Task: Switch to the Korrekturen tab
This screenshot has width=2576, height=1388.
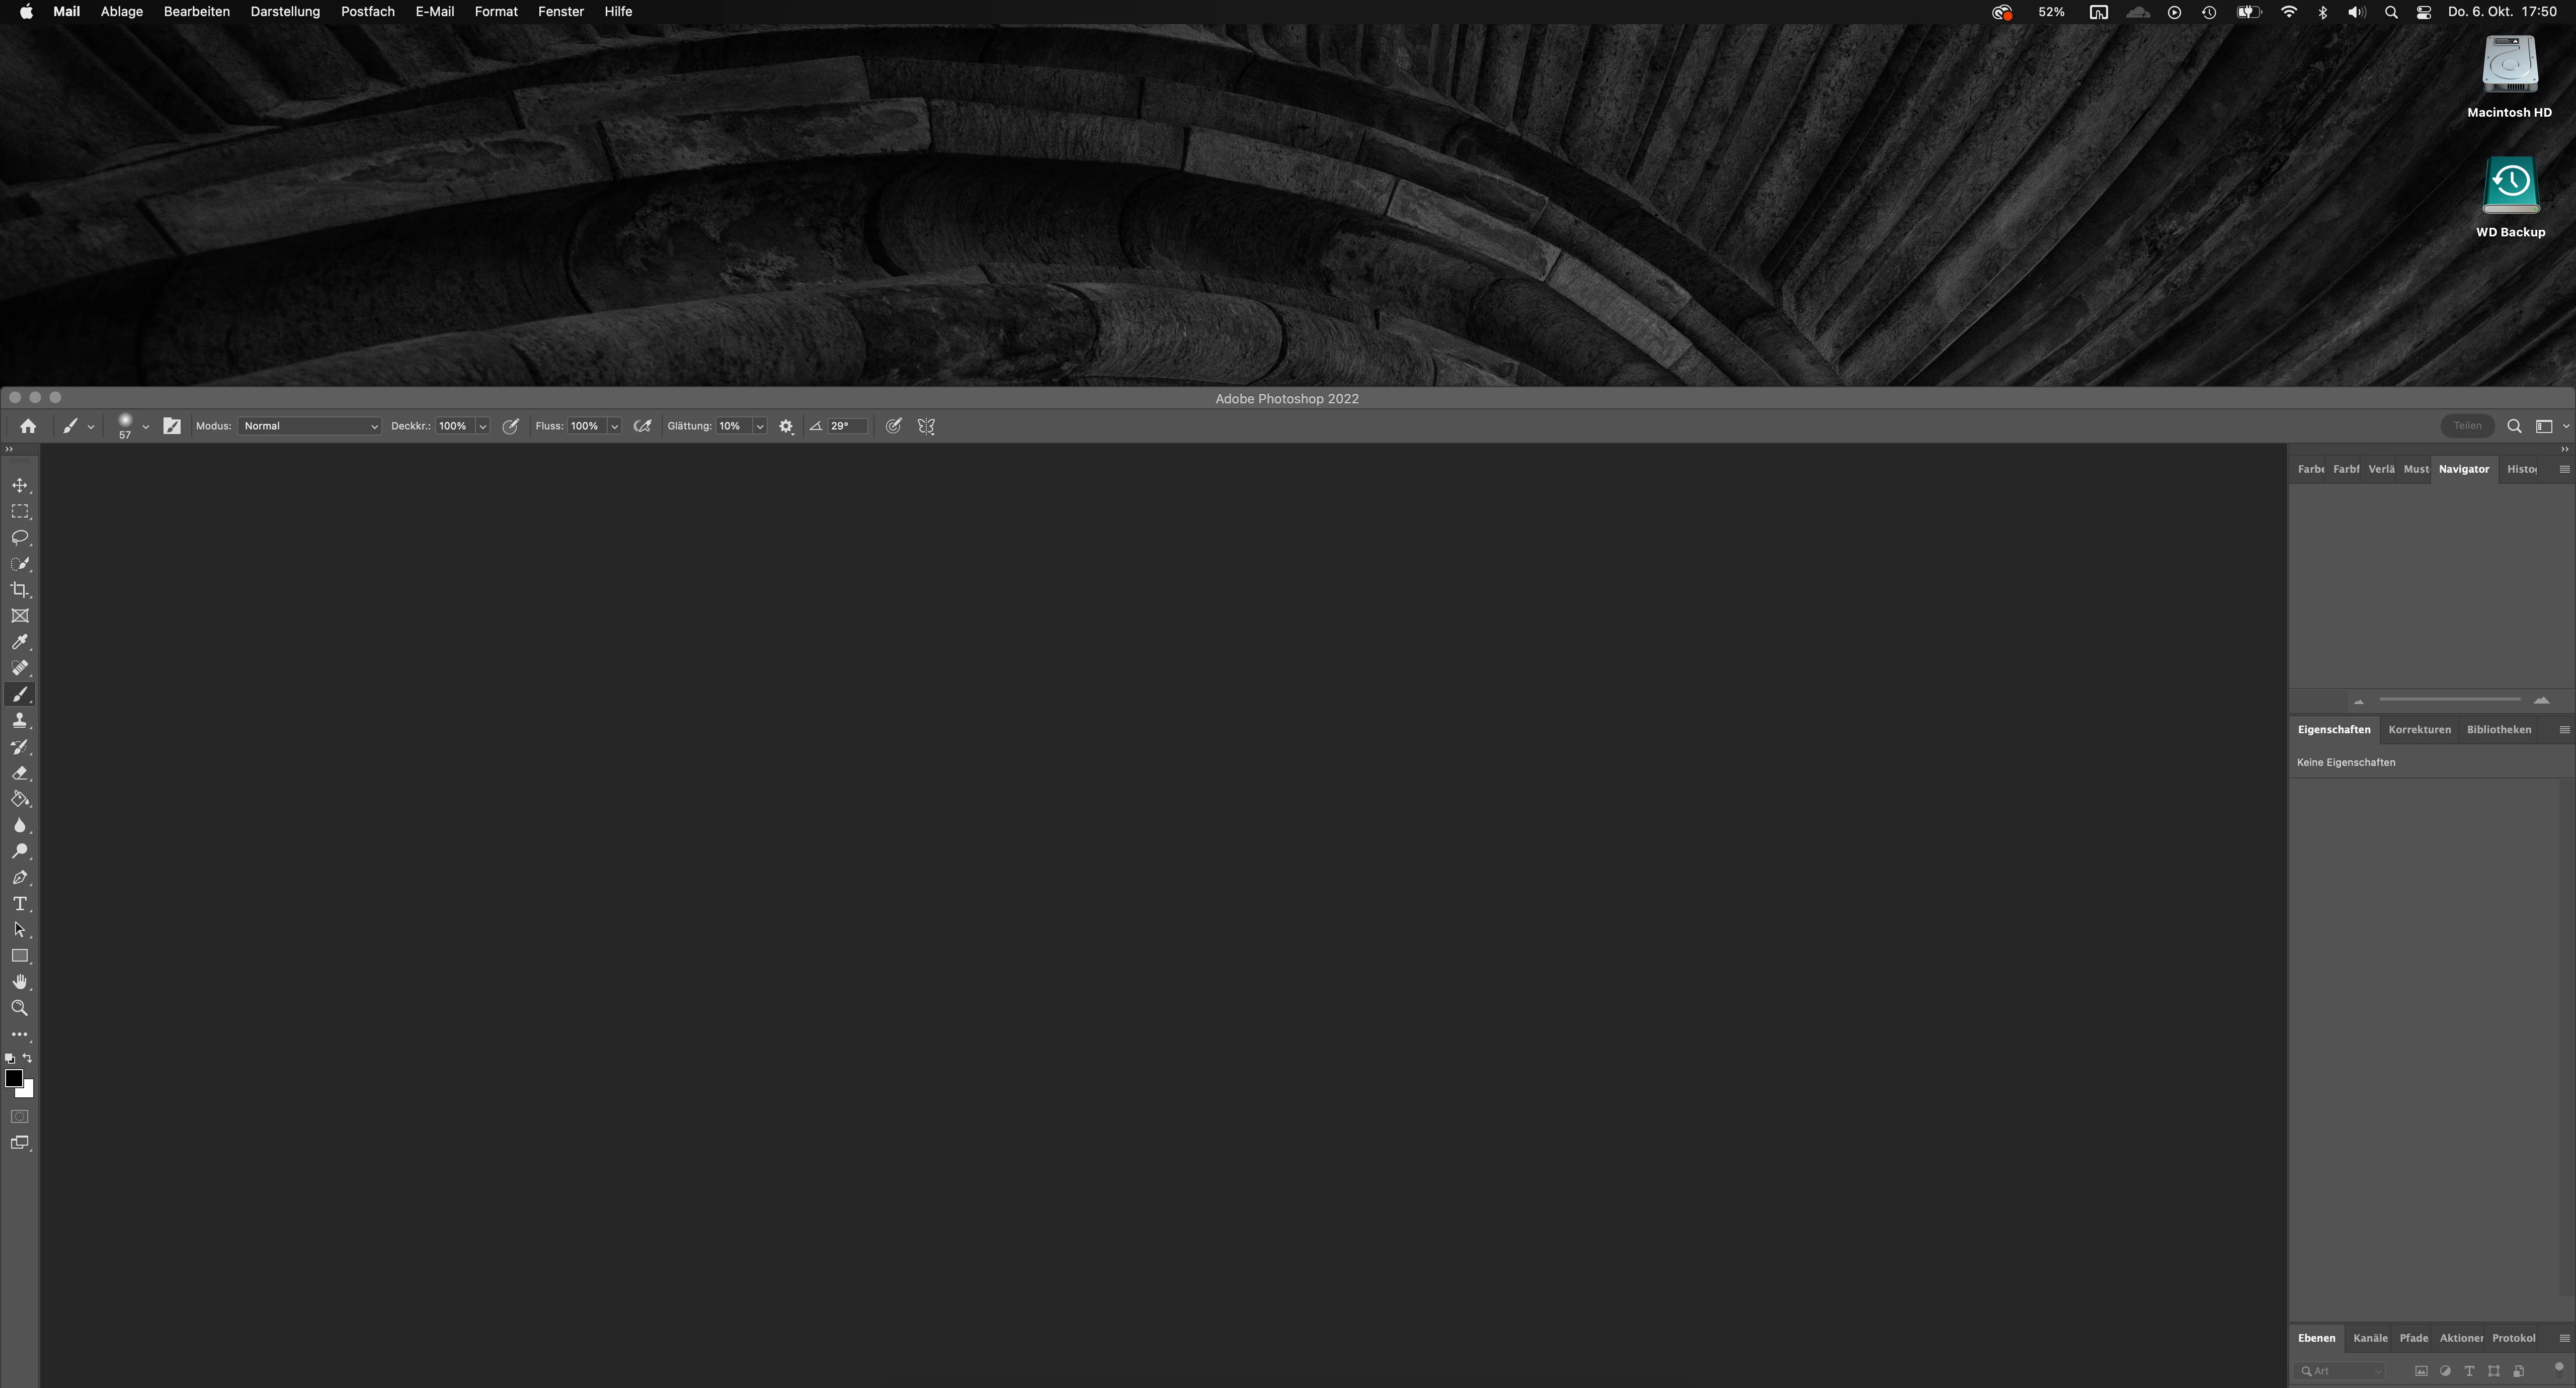Action: point(2419,730)
